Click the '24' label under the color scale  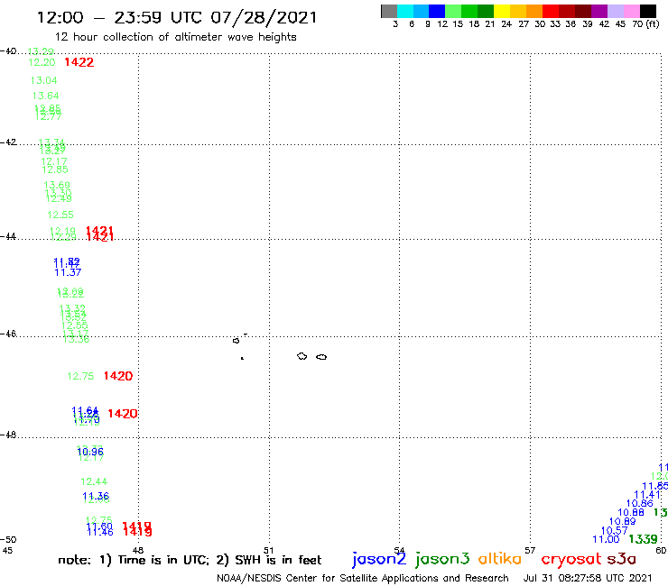click(x=506, y=24)
